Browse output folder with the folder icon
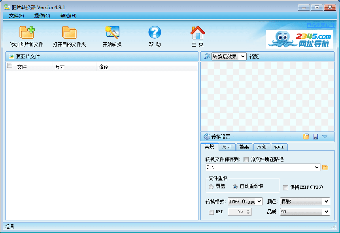Image resolution: width=340 pixels, height=233 pixels. 325,167
